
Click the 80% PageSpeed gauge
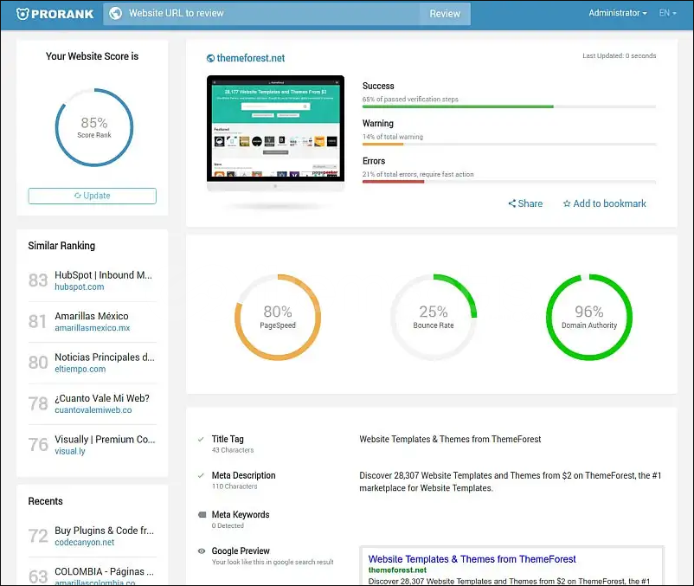(278, 317)
